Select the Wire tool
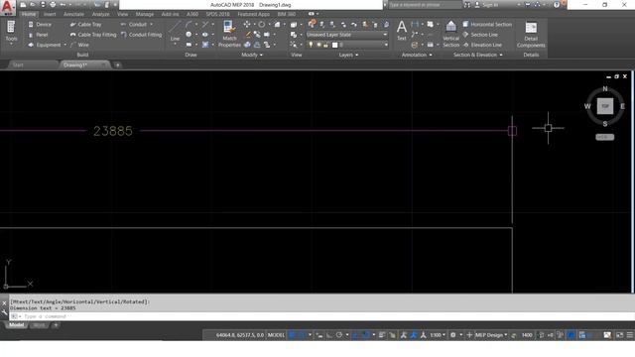Image resolution: width=635 pixels, height=357 pixels. point(79,45)
